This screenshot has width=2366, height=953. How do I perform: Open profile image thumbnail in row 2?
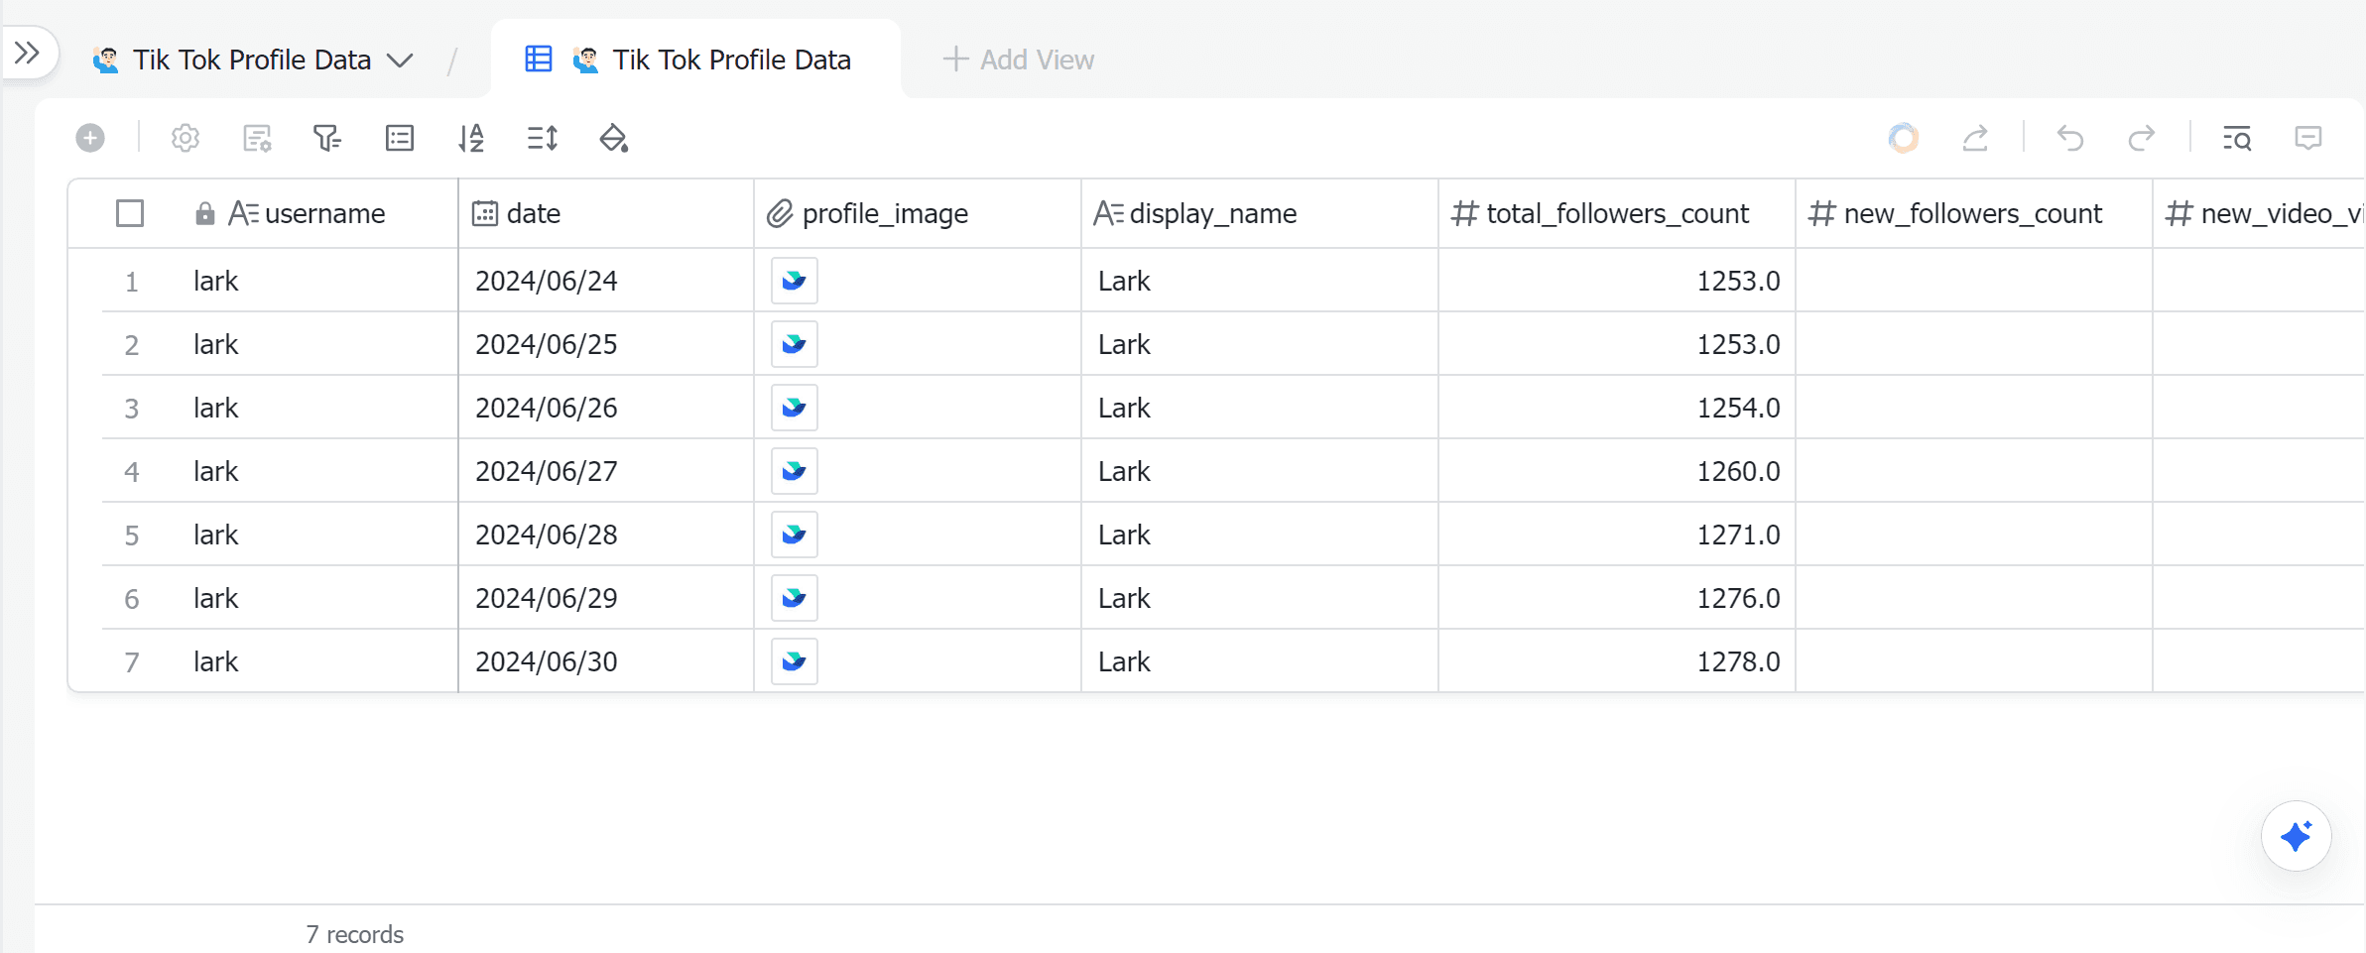(x=795, y=344)
